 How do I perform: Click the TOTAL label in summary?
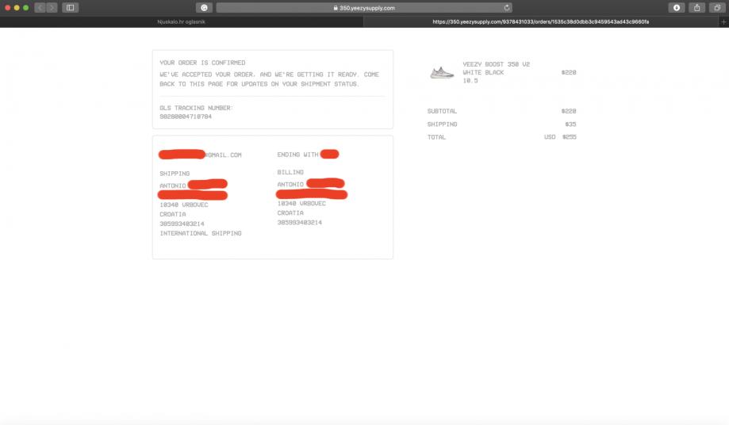tap(436, 137)
